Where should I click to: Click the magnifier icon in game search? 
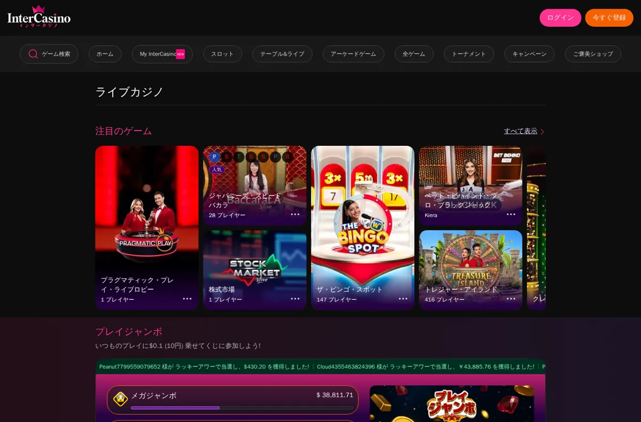point(33,54)
